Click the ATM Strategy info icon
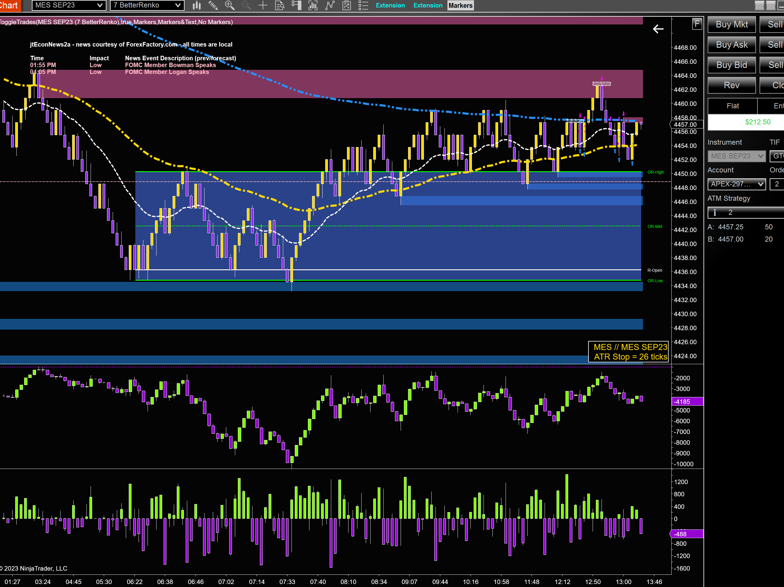Viewport: 784px width, 587px height. tap(715, 212)
